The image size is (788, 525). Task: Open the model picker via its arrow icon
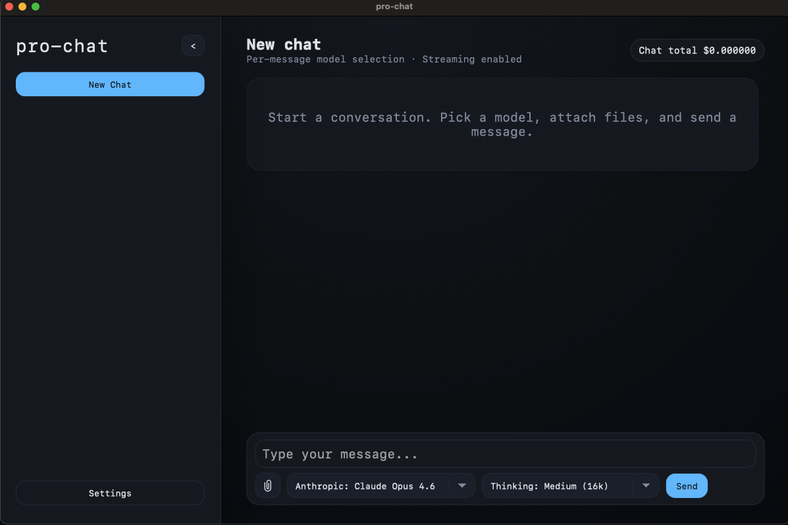[x=461, y=485]
